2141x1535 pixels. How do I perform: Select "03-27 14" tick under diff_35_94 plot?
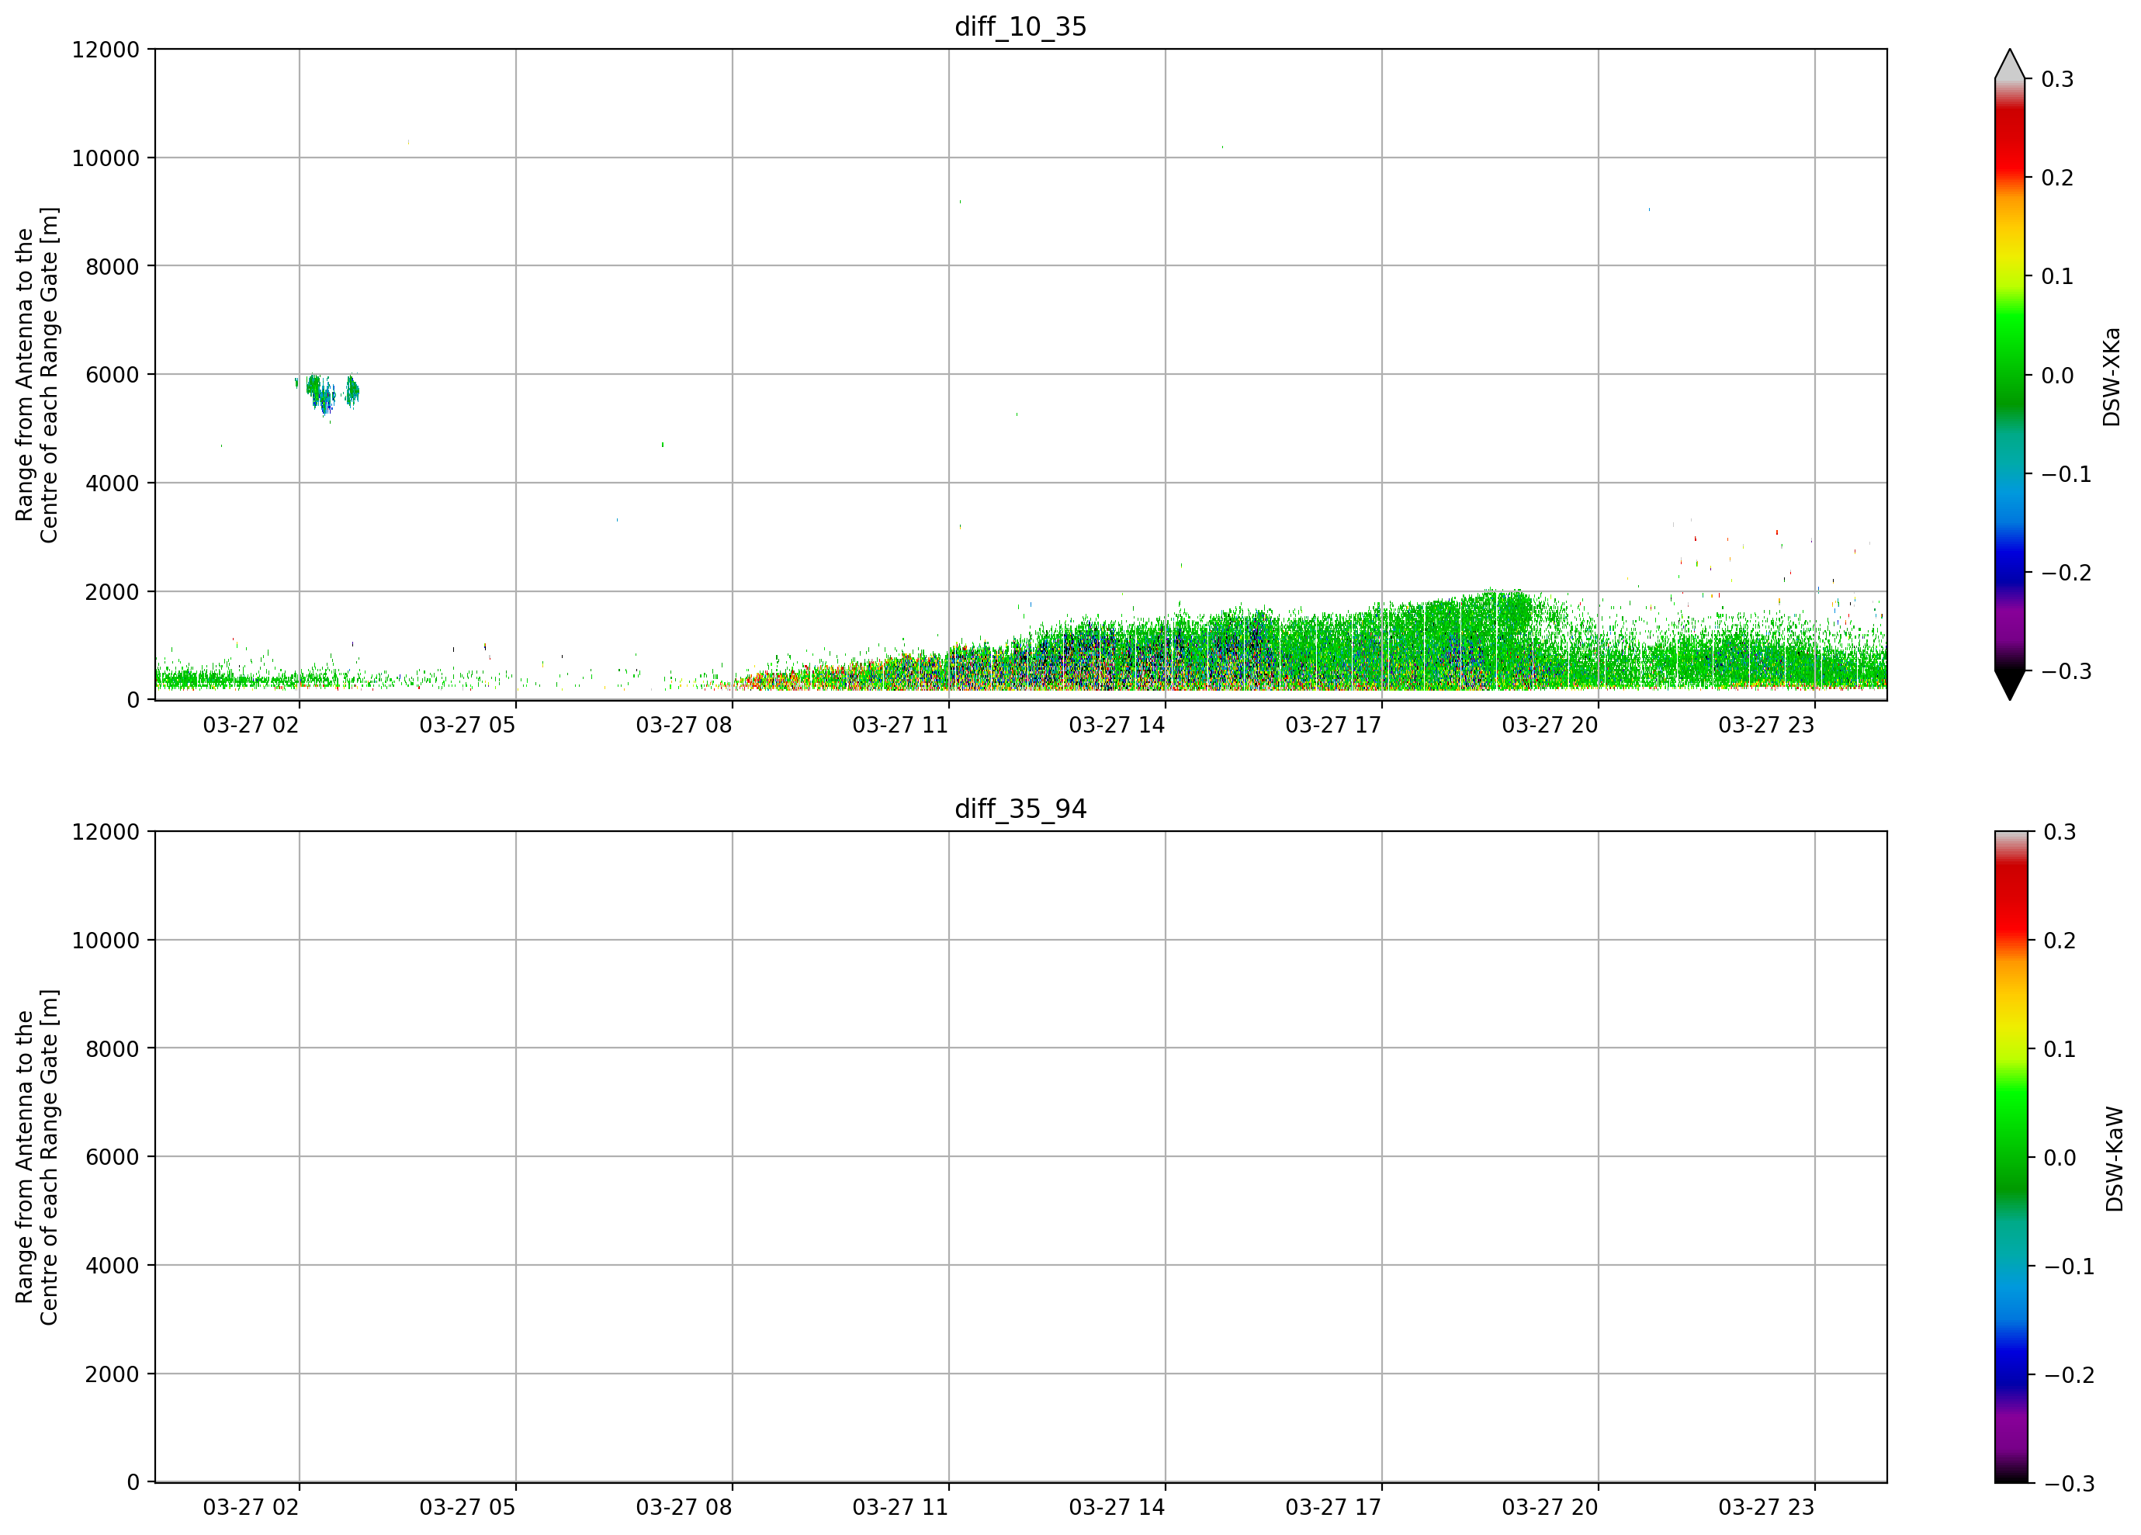pos(1117,1508)
